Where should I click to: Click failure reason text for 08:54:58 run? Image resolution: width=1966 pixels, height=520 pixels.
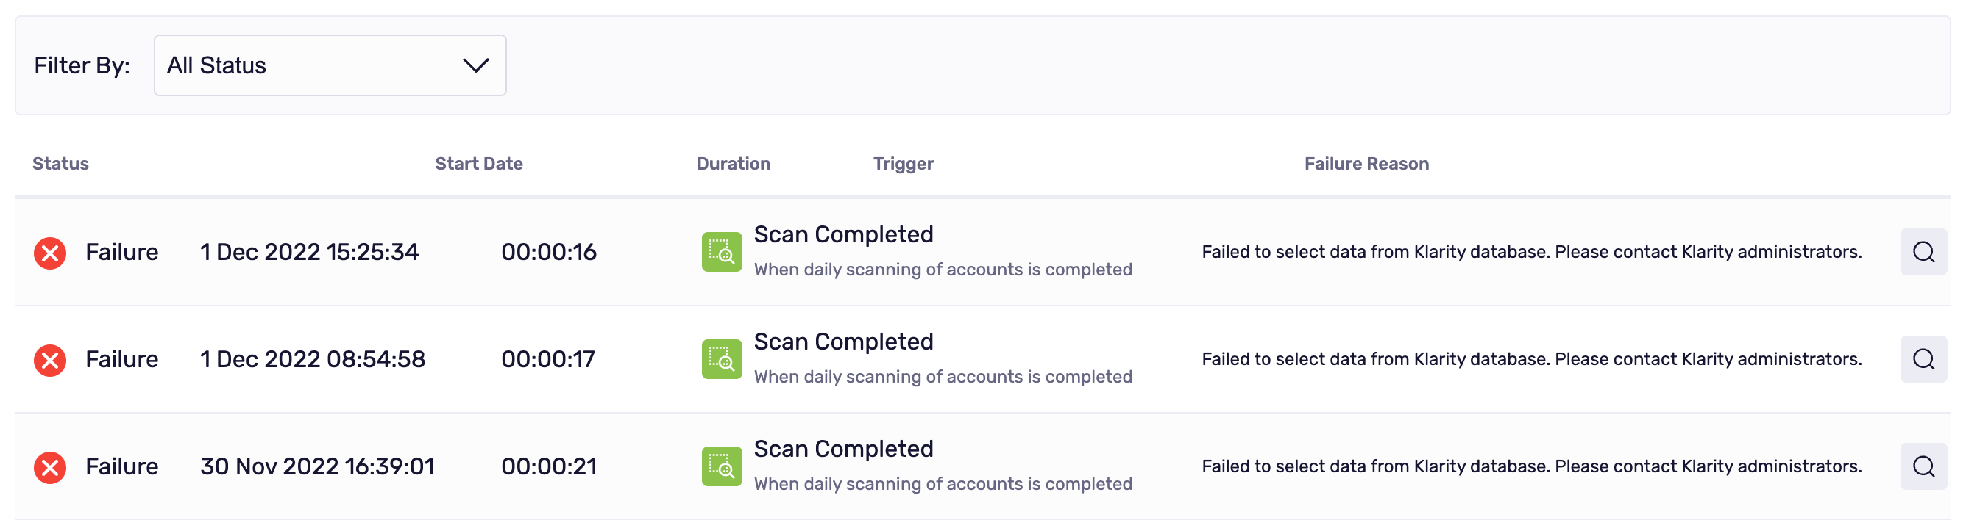click(1532, 359)
